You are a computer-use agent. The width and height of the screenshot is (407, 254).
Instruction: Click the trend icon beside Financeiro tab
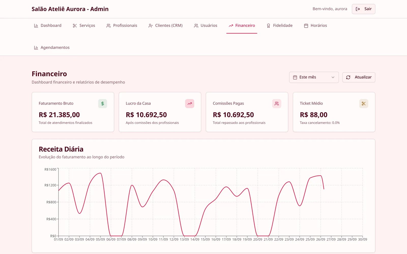tap(231, 26)
